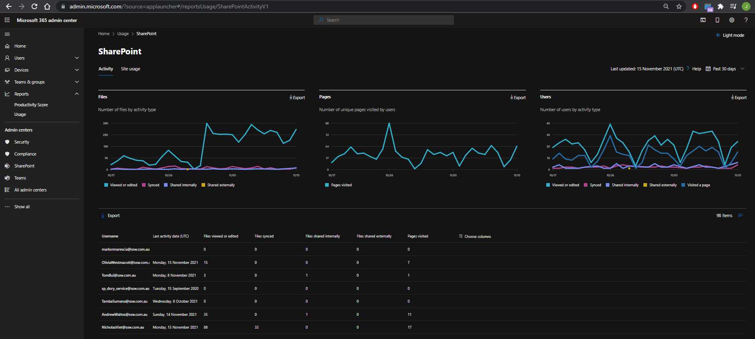The image size is (755, 339).
Task: Toggle Light mode
Action: (x=730, y=35)
